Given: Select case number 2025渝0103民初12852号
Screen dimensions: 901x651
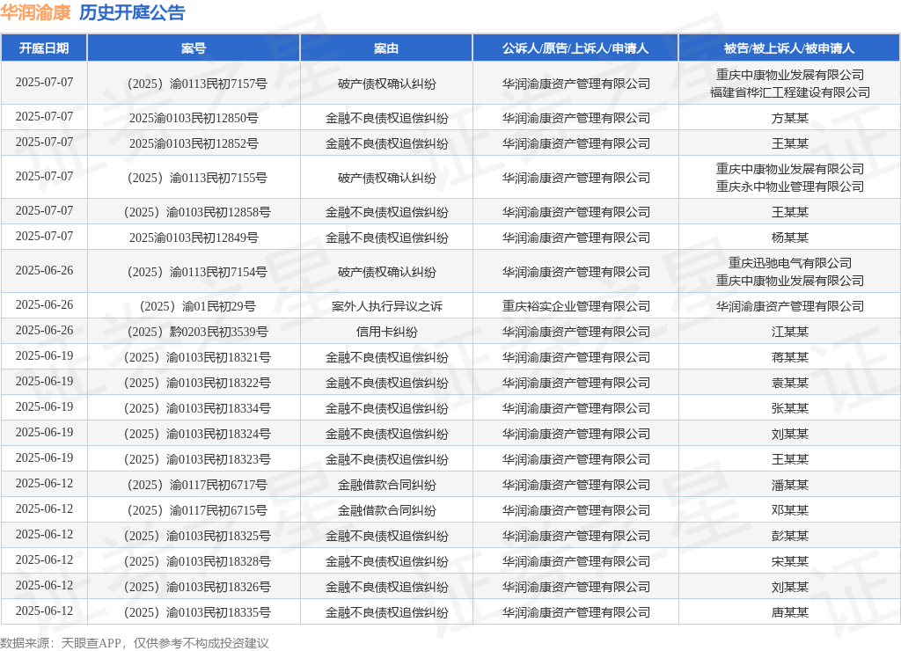Looking at the screenshot, I should [x=194, y=143].
